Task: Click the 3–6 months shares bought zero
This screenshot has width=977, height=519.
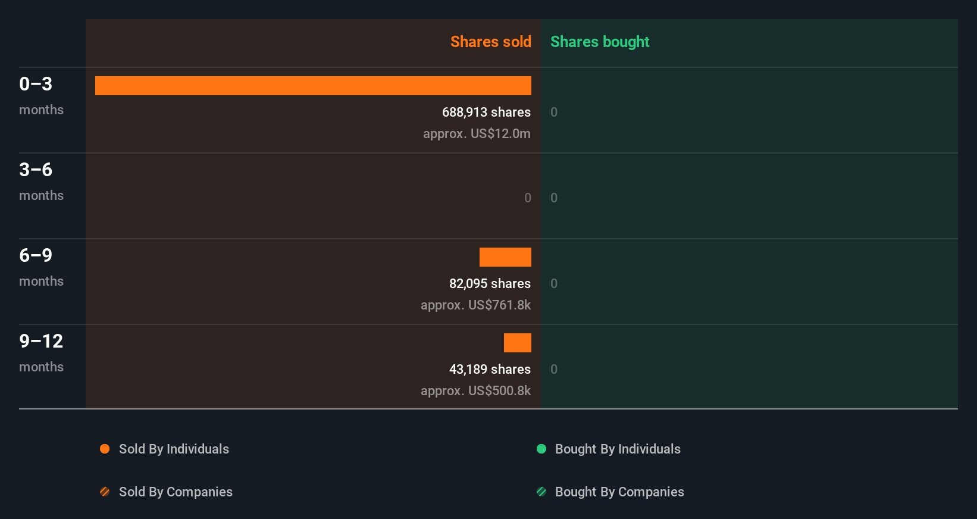Action: coord(554,198)
